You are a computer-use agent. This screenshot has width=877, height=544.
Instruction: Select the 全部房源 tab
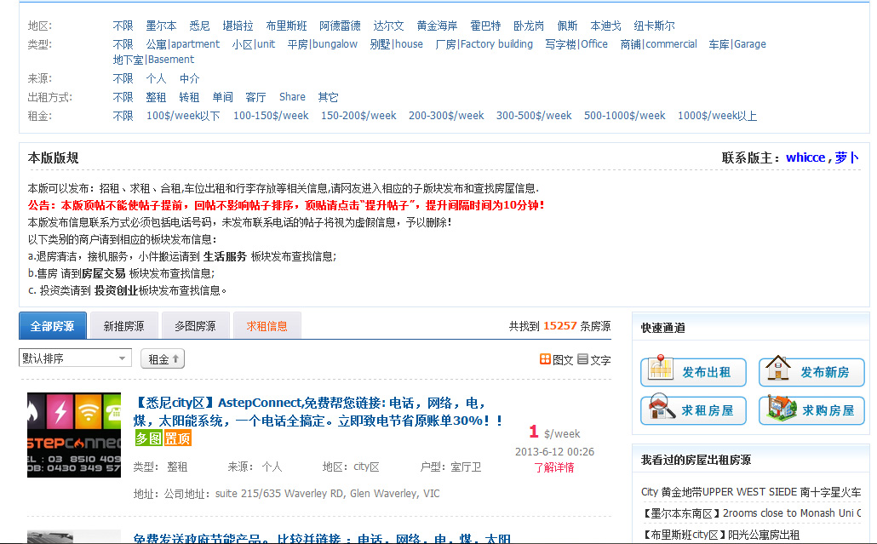(x=53, y=325)
